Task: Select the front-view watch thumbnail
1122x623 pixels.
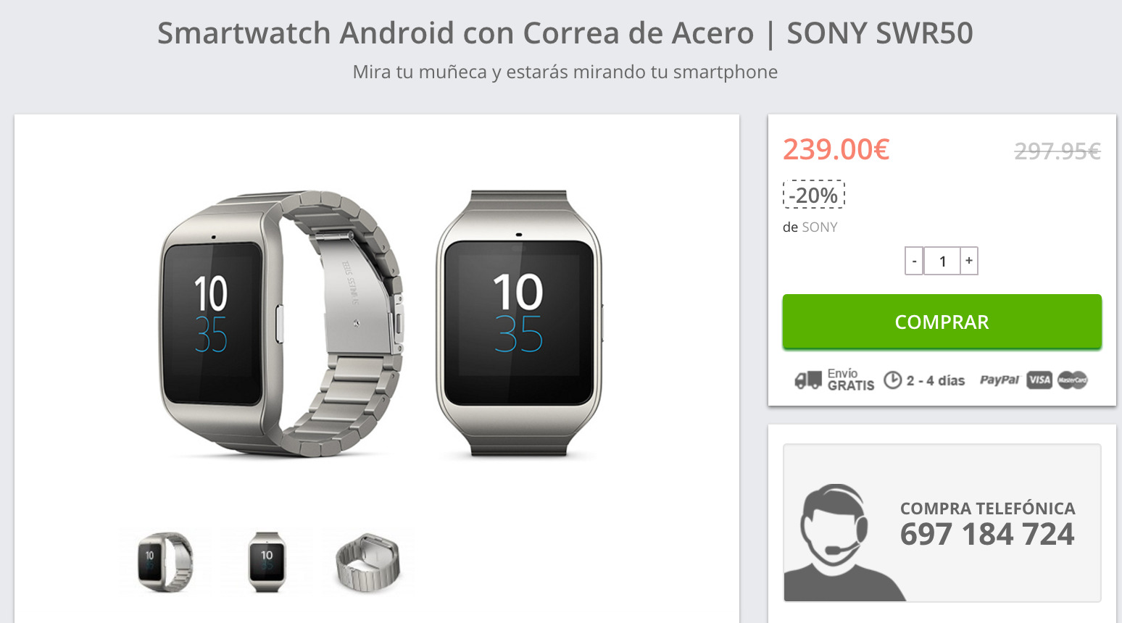Action: tap(267, 561)
